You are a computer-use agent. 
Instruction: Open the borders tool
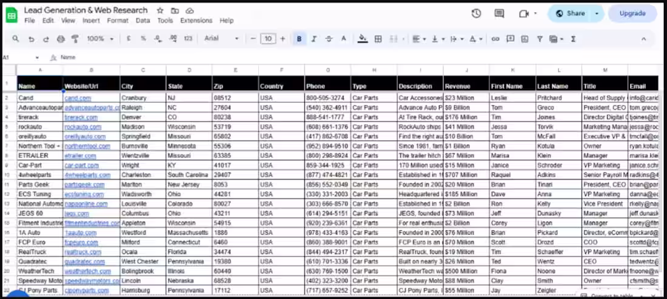378,39
